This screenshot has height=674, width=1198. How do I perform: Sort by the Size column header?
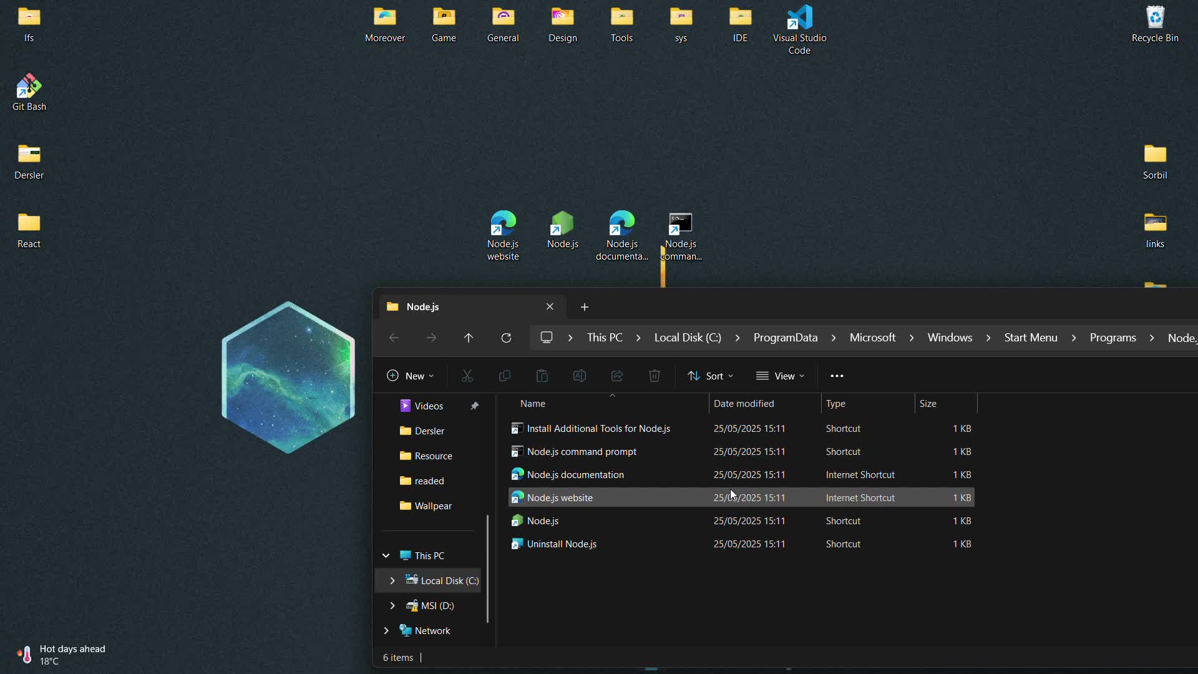(x=946, y=404)
